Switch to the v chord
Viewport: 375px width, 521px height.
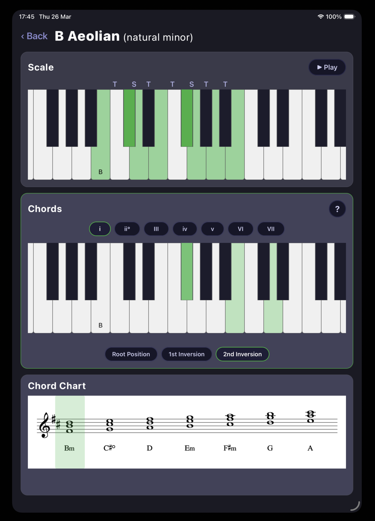pos(212,229)
